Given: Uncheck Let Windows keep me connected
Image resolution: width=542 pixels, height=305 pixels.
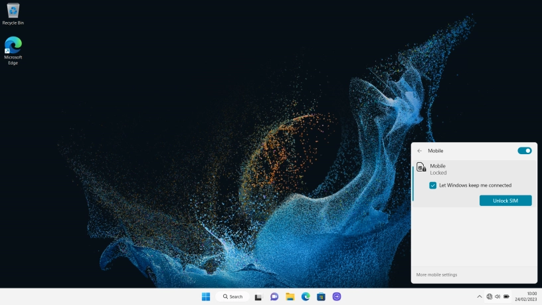Looking at the screenshot, I should click(x=433, y=185).
